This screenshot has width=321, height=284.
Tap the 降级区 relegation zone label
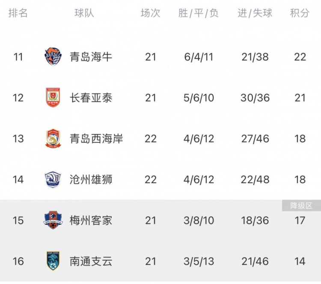[300, 206]
